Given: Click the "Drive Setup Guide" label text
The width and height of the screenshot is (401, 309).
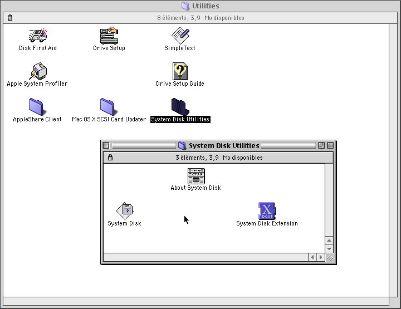Looking at the screenshot, I should click(x=180, y=84).
